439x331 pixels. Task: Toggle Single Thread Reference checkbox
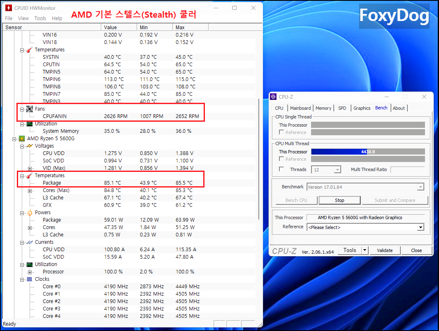coord(281,132)
